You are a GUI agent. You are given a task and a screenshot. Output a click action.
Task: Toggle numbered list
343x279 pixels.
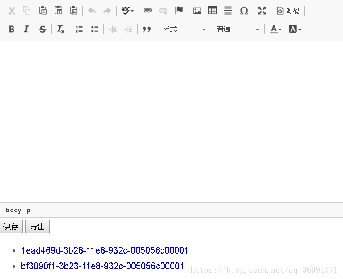pyautogui.click(x=79, y=29)
